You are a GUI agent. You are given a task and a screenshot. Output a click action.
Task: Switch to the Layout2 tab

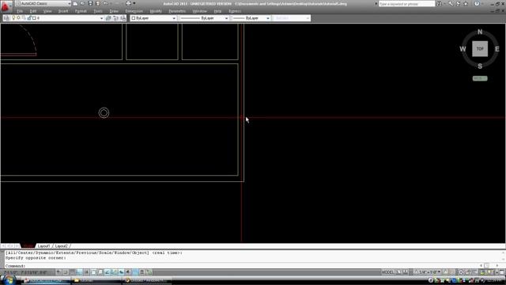(61, 246)
